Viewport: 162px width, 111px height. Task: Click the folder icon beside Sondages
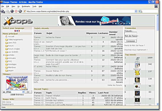point(7,64)
